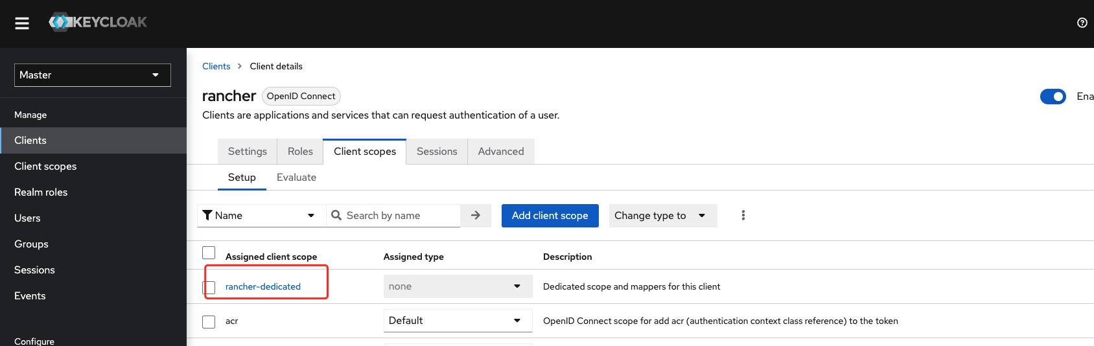Click the Client details breadcrumb text
The width and height of the screenshot is (1094, 346).
click(x=276, y=66)
